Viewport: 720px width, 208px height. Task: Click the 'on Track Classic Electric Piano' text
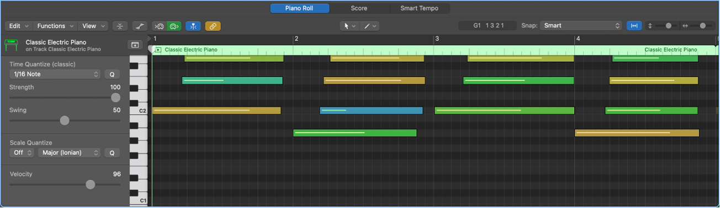click(63, 50)
